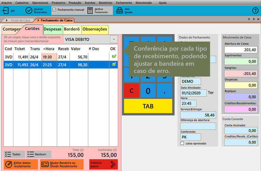This screenshot has height=171, width=261.
Task: Click the Sangrias -203,40 field
Action: point(241,73)
